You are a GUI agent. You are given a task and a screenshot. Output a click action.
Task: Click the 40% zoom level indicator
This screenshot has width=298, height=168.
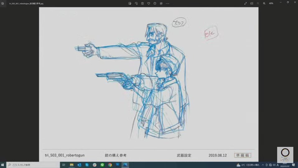click(x=271, y=3)
